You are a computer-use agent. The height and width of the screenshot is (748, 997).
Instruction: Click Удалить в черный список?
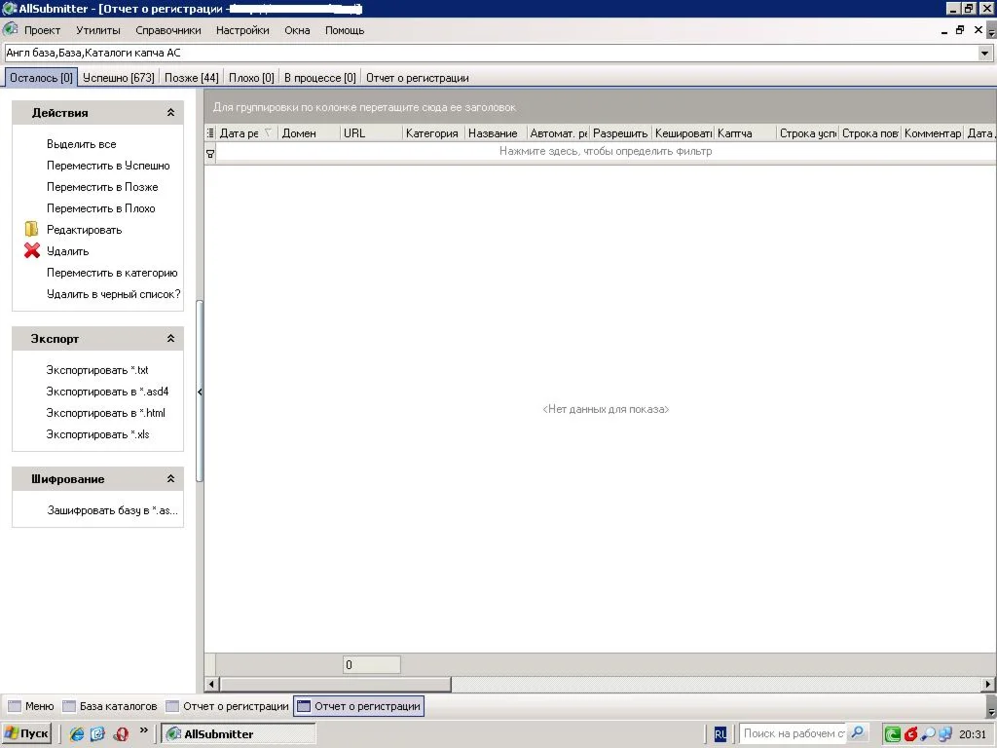pos(113,294)
